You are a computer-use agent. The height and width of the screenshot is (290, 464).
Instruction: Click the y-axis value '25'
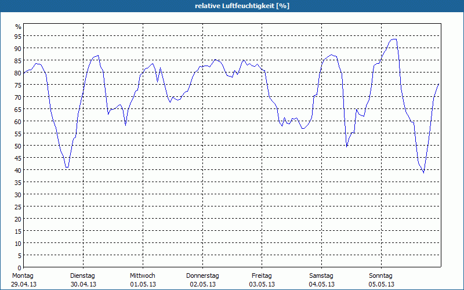coord(18,207)
